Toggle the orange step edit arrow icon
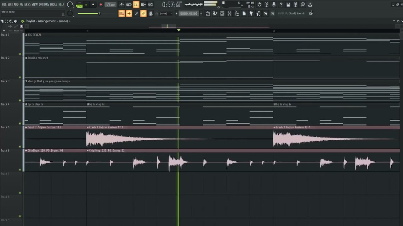The image size is (403, 226). [129, 13]
